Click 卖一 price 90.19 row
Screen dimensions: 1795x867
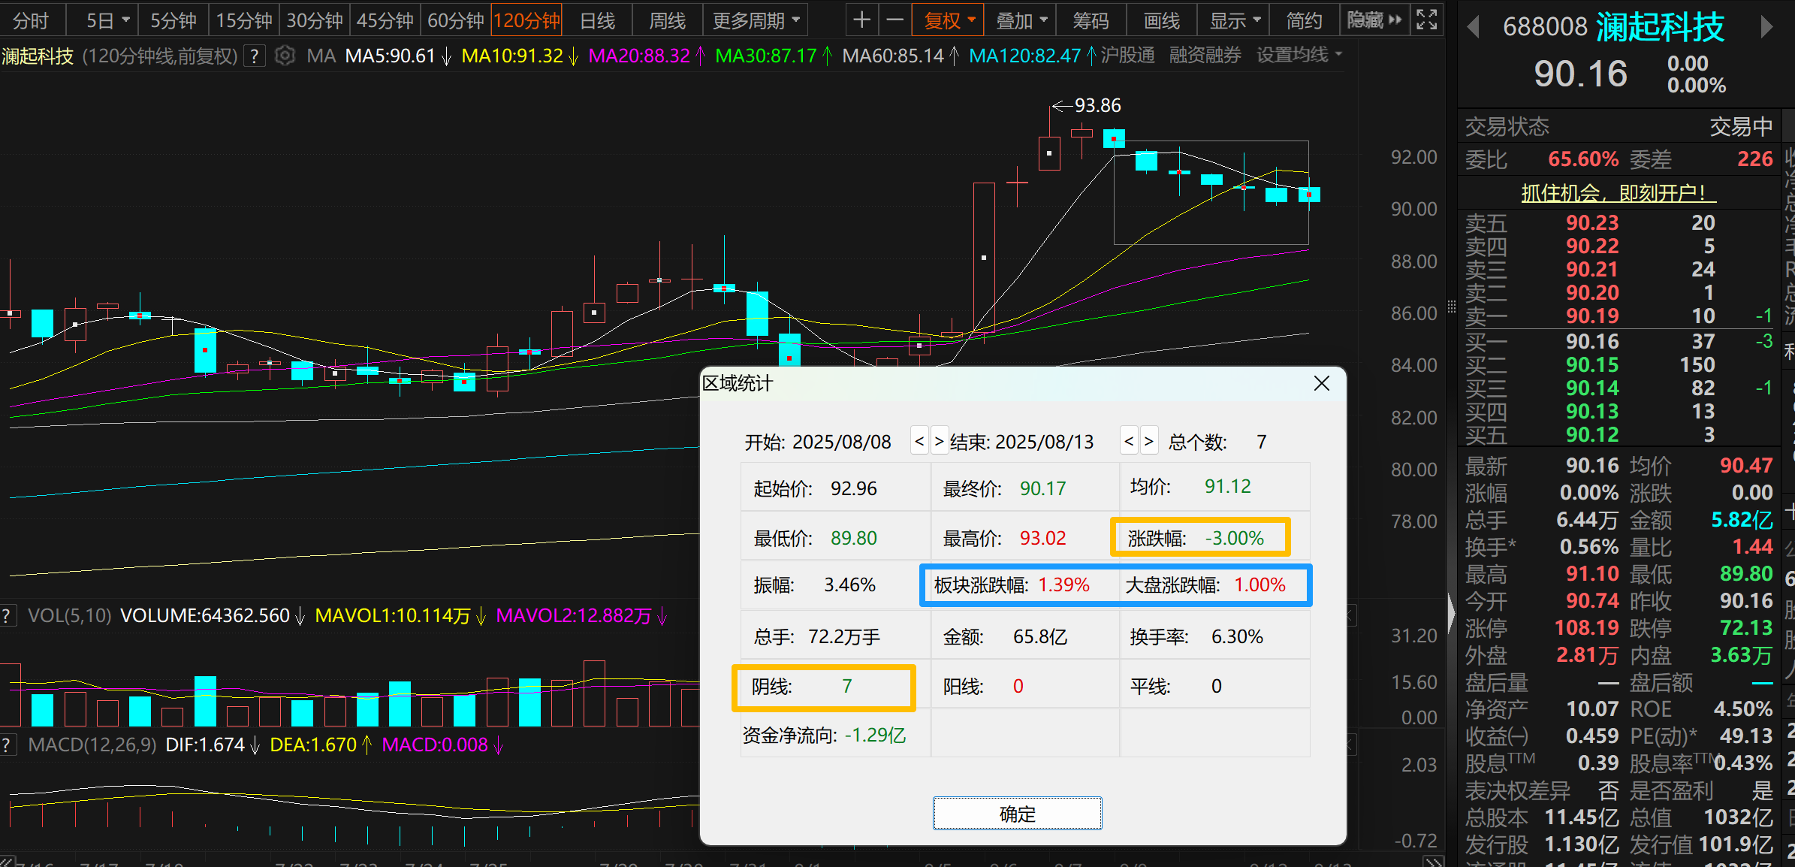[1619, 316]
